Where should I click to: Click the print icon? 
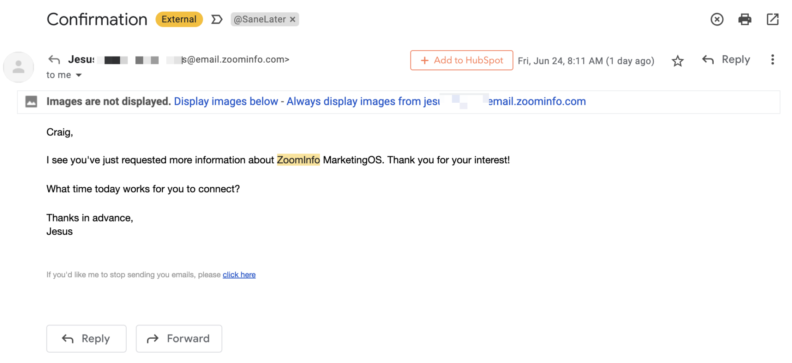[745, 19]
